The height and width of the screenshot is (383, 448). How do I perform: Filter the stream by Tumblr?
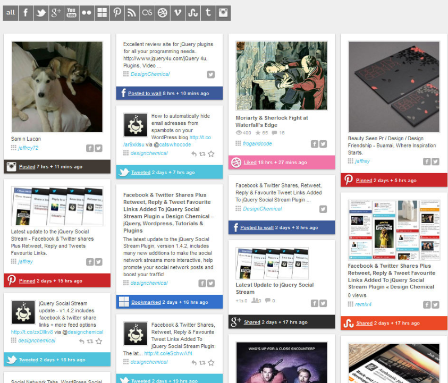click(x=208, y=13)
